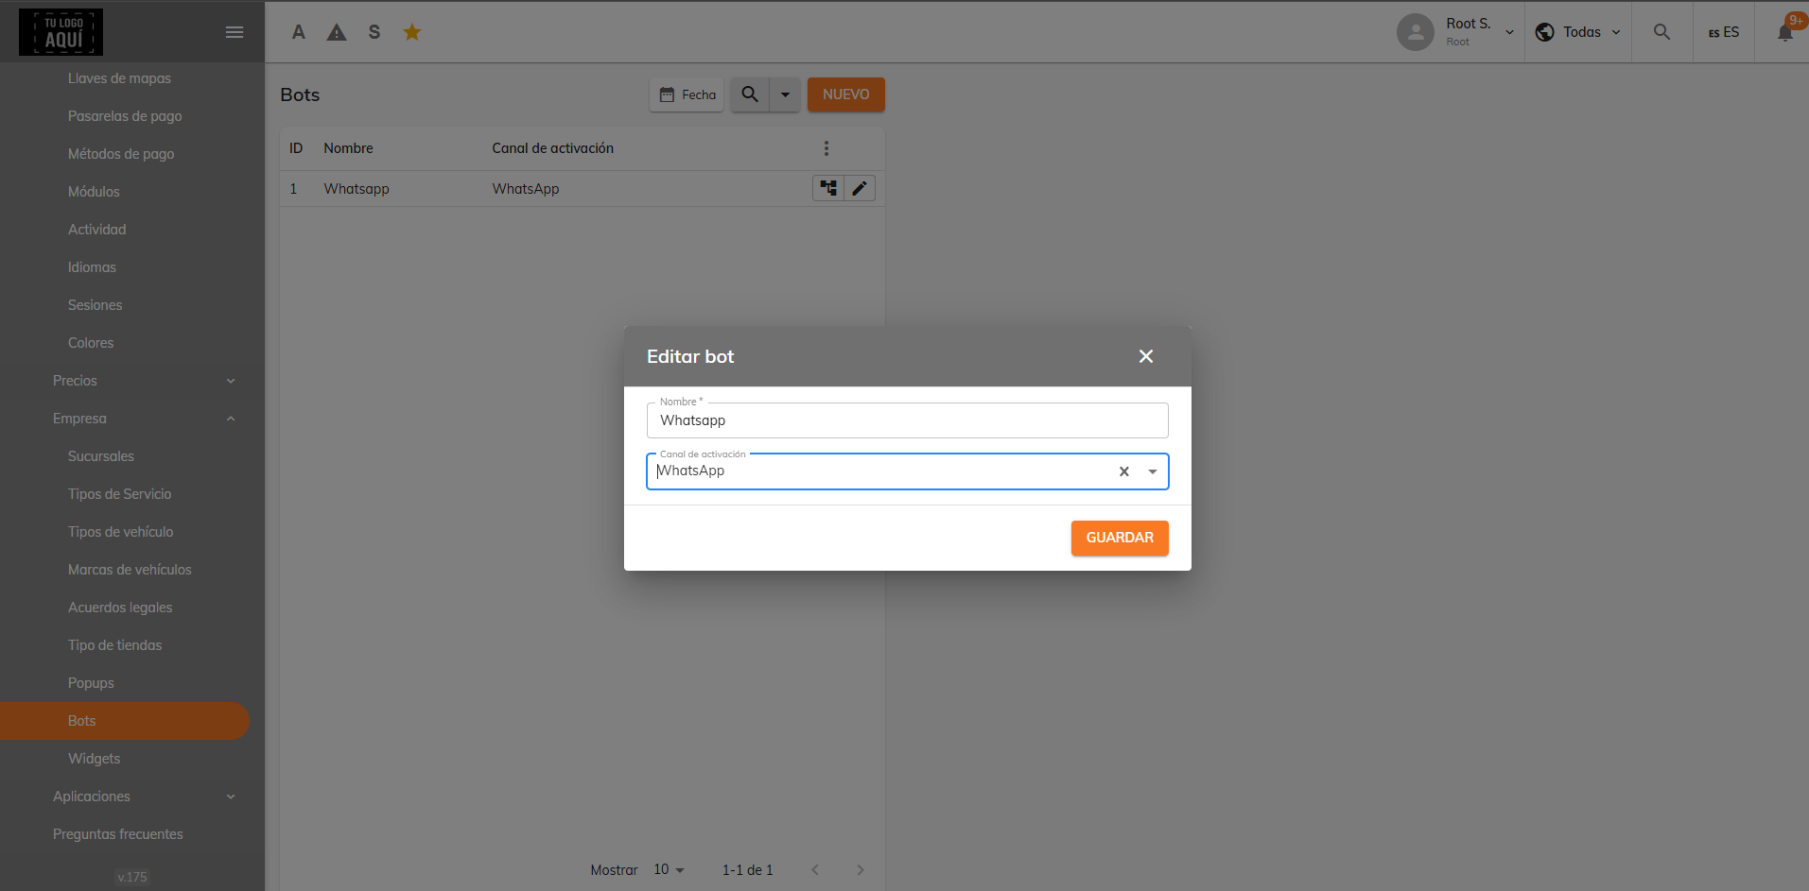Open the notifications bell
This screenshot has width=1809, height=891.
tap(1785, 32)
